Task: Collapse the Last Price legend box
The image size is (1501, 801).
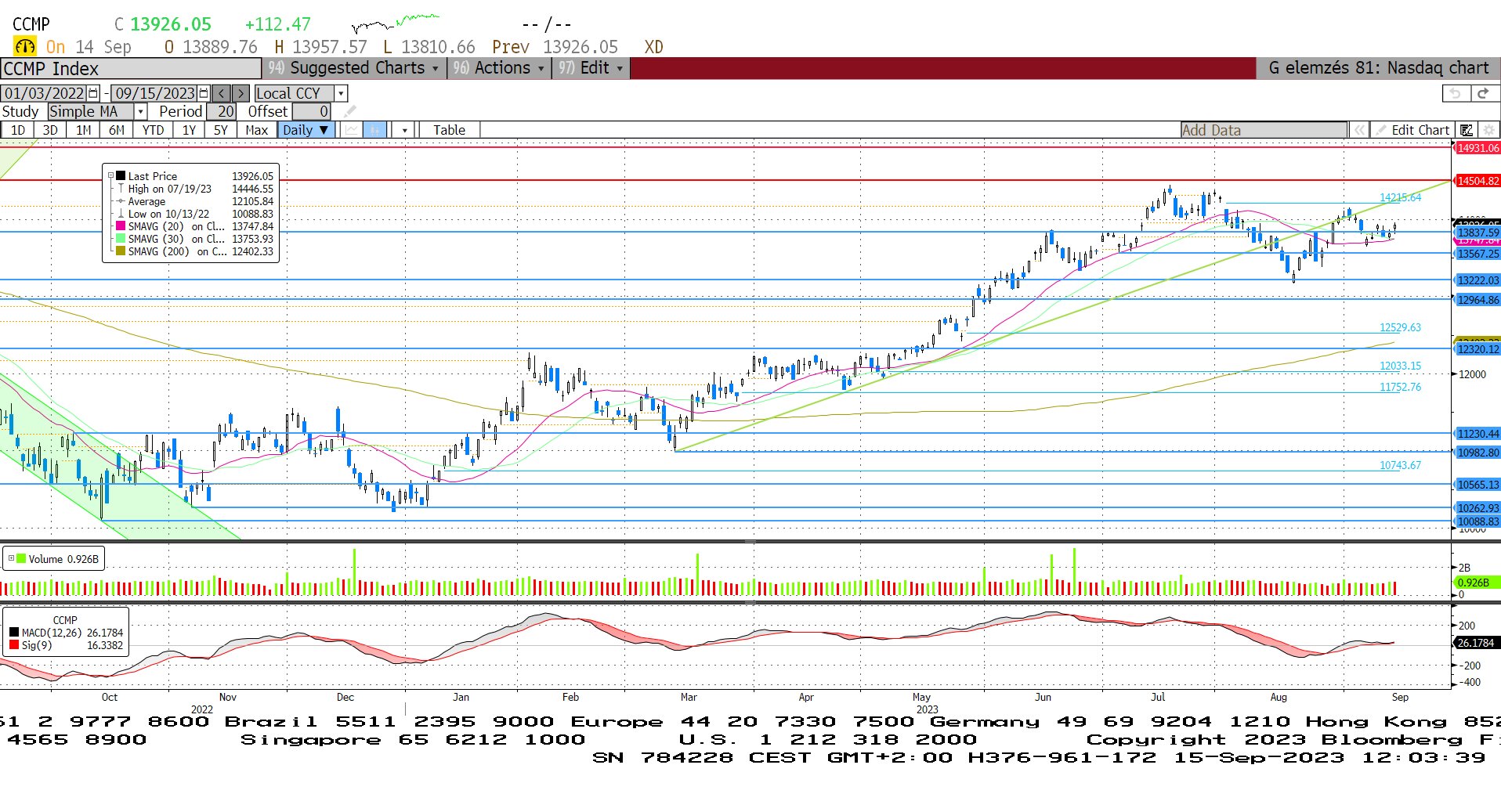Action: [110, 176]
